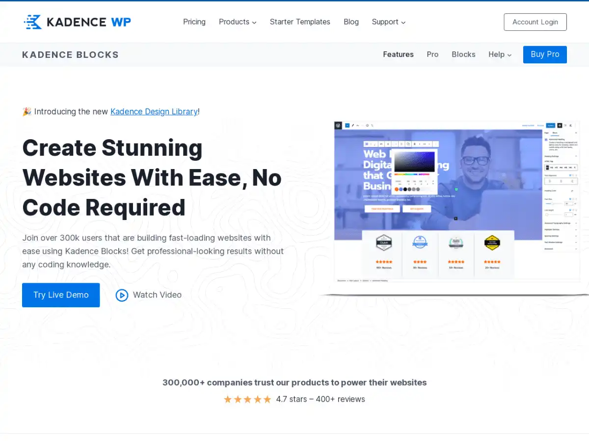Click the orange five-star rating
Image resolution: width=589 pixels, height=441 pixels.
[247, 399]
